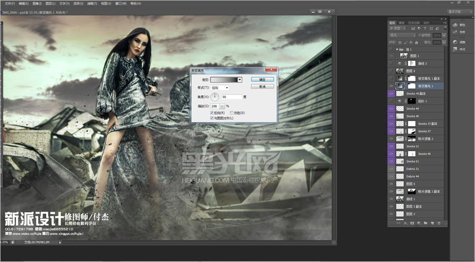The image size is (475, 262).
Task: Open the 图像(I) menu
Action: tap(36, 4)
